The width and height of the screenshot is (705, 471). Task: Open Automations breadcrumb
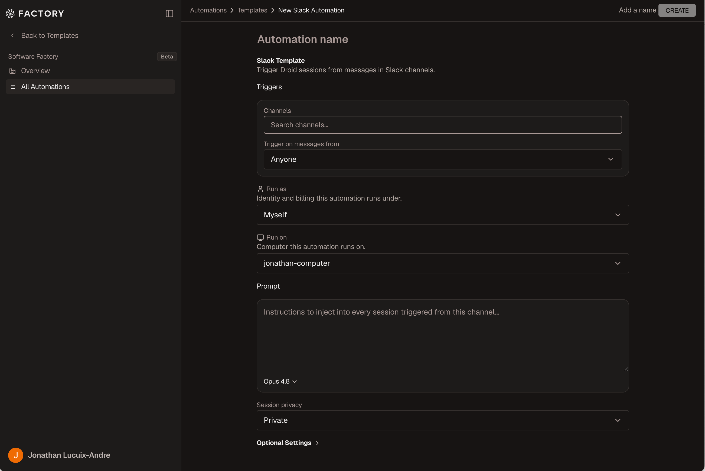(208, 10)
